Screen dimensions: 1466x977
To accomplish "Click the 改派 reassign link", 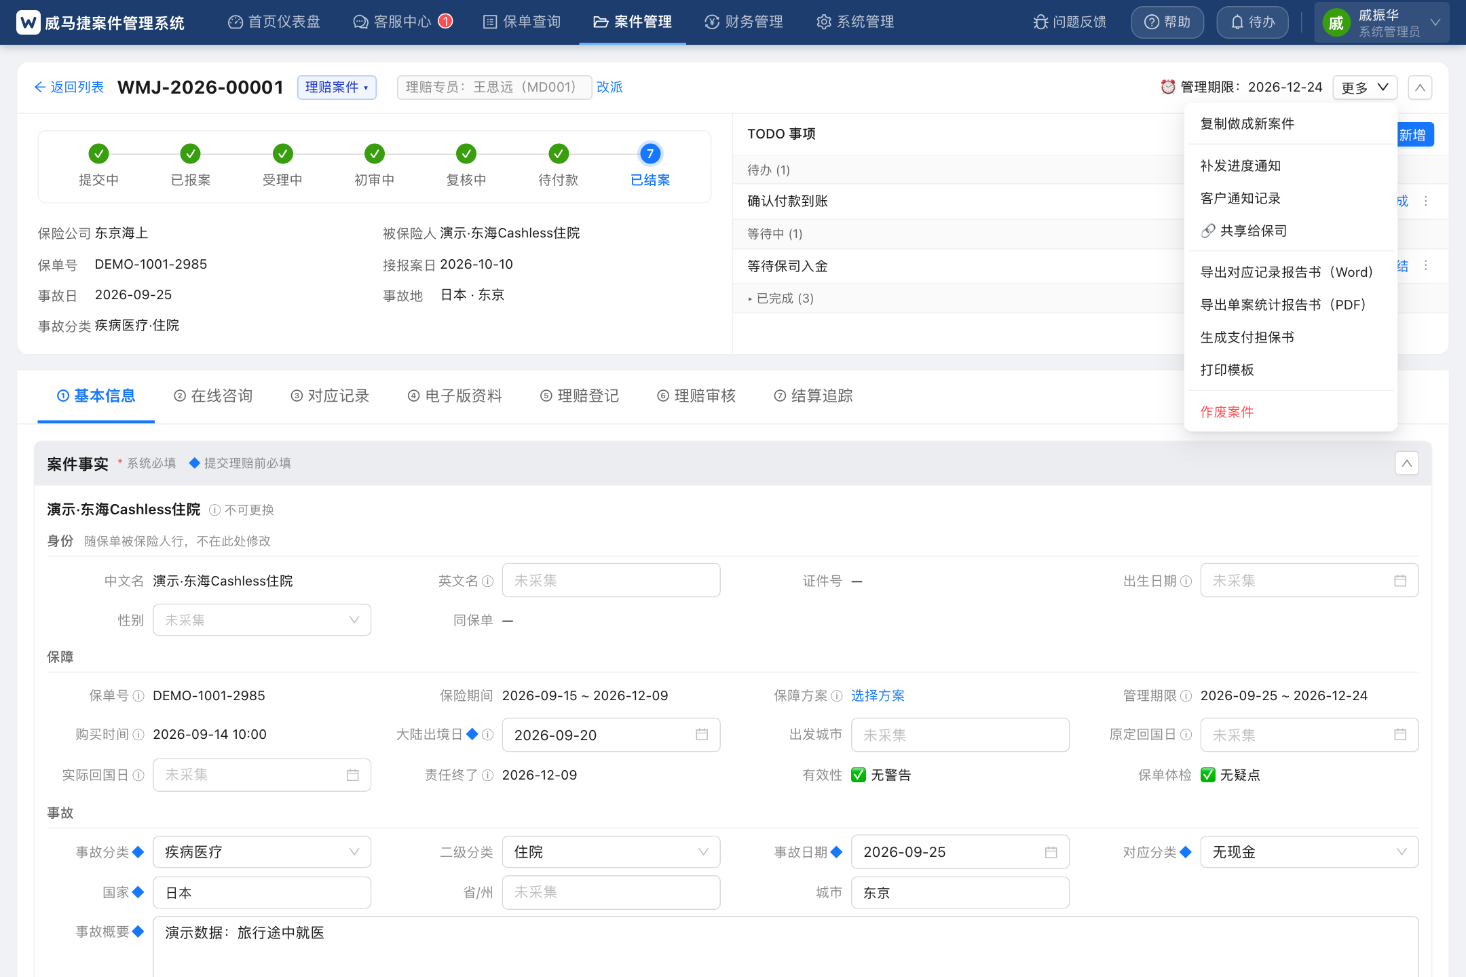I will pyautogui.click(x=609, y=88).
